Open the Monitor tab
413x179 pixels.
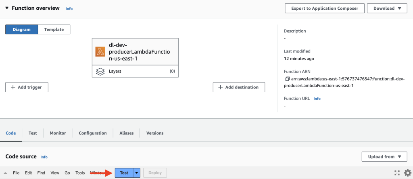pyautogui.click(x=58, y=133)
